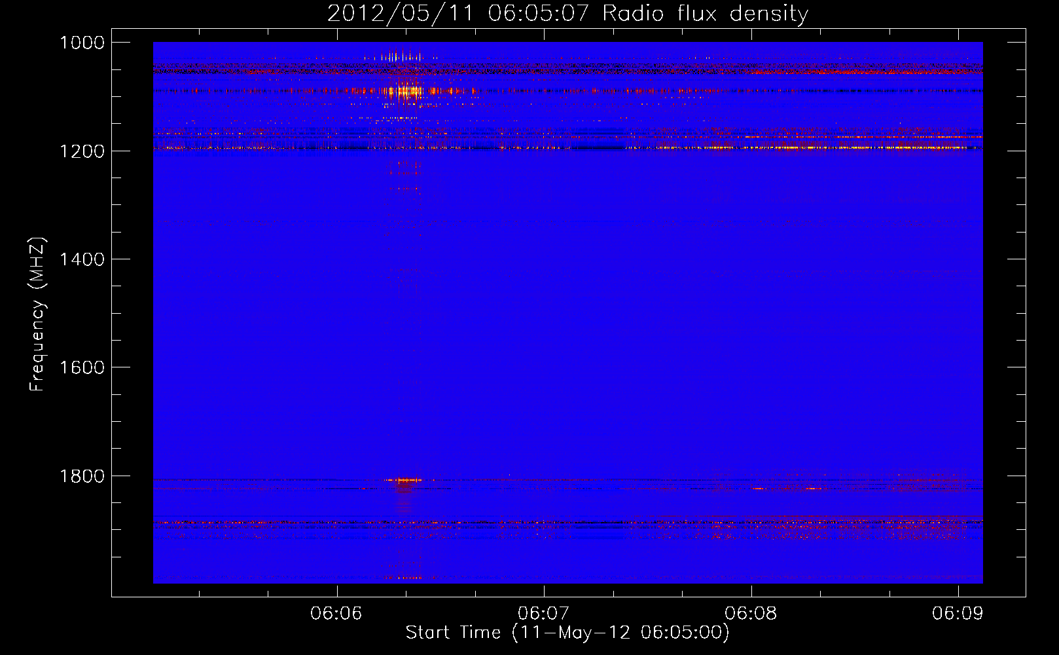Click the 06:08 time tick label
This screenshot has height=655, width=1059.
click(751, 614)
